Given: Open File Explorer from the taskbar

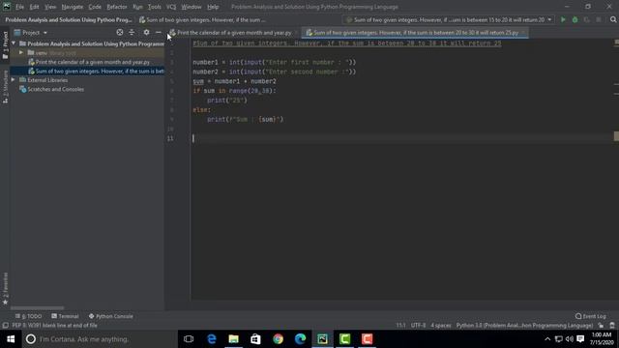Looking at the screenshot, I should [x=234, y=339].
